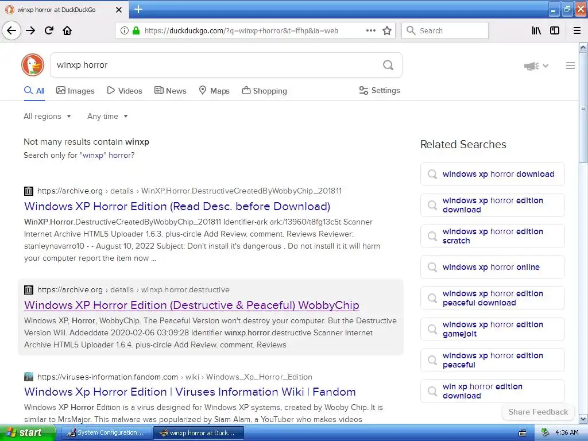Select related search windows xp horror edition download

492,205
